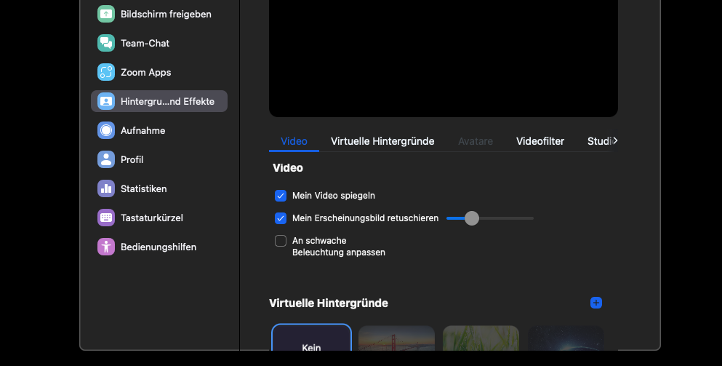Open Tastaturkürzel section label

151,218
